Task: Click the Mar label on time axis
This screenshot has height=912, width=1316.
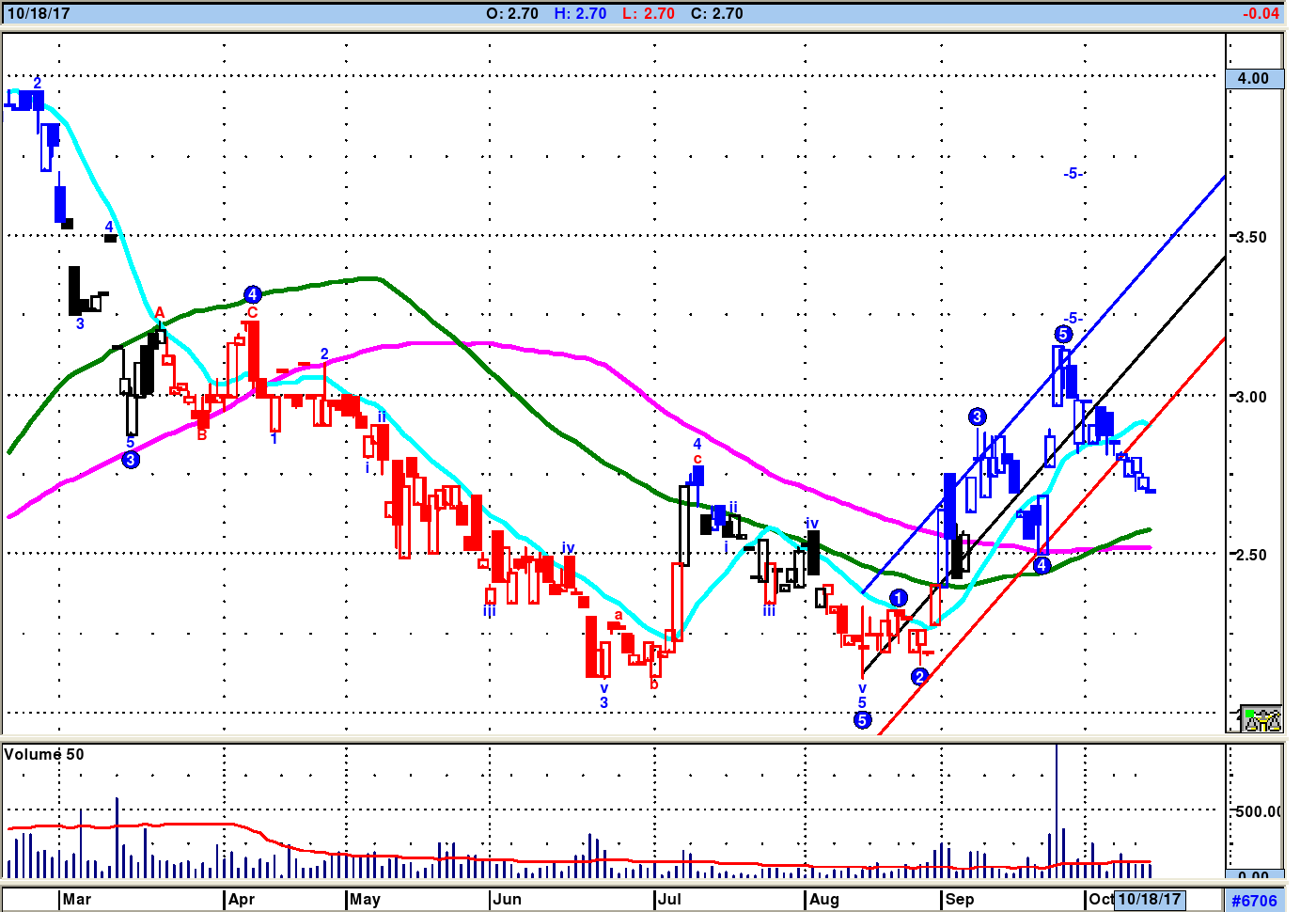Action: coord(77,899)
